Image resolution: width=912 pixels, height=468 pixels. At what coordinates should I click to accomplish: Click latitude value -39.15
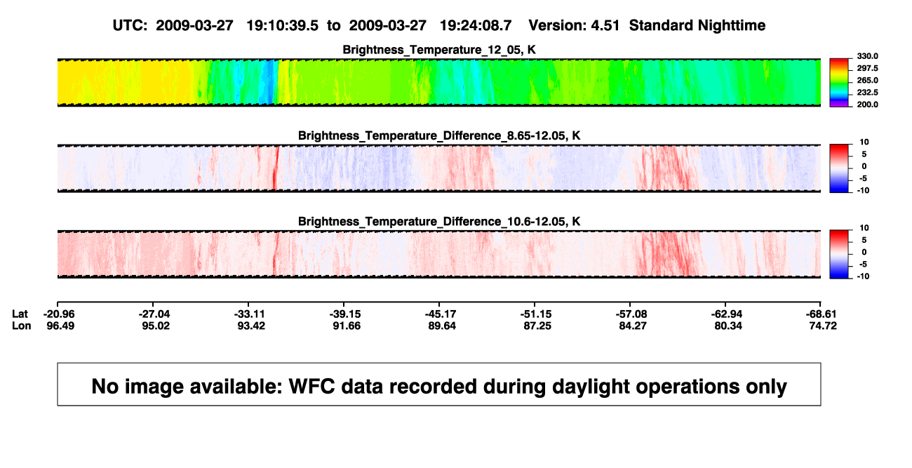[x=344, y=313]
